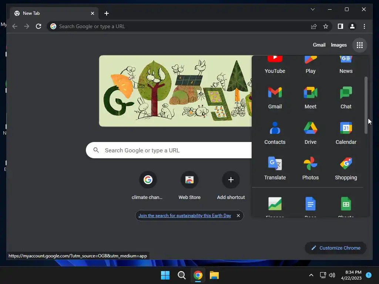Toggle the Chrome side panel

tap(341, 26)
